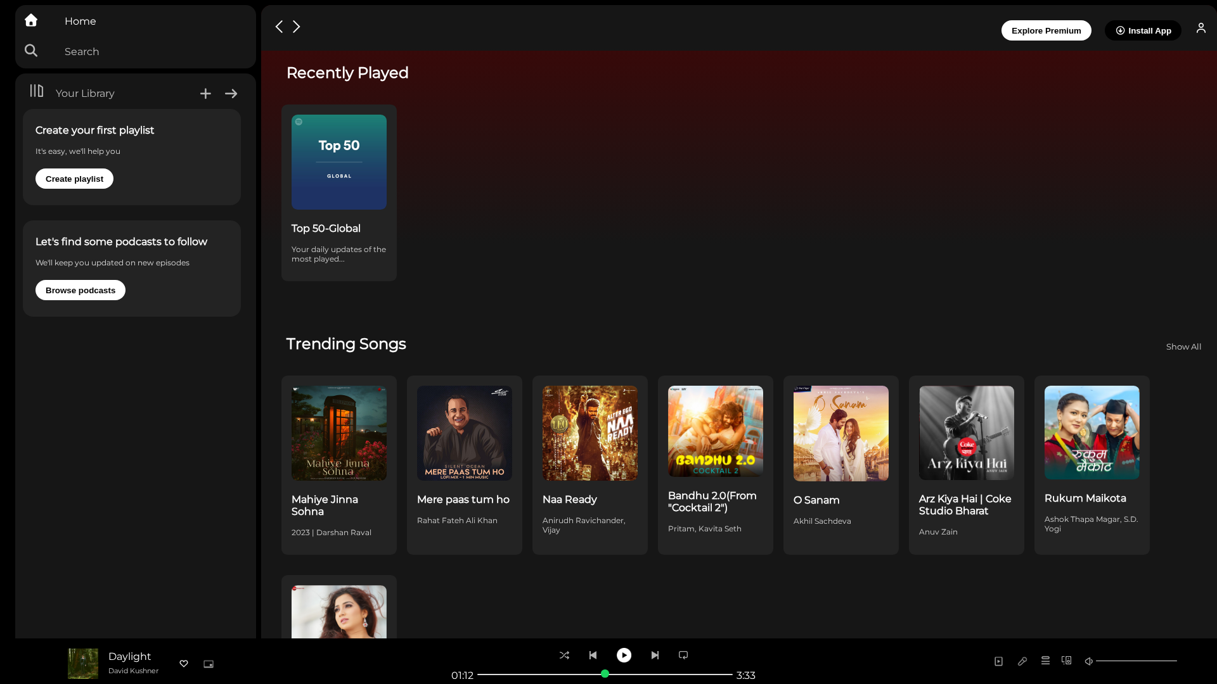The image size is (1217, 684).
Task: Click Pritam, Kavita Seth text
Action: (704, 529)
